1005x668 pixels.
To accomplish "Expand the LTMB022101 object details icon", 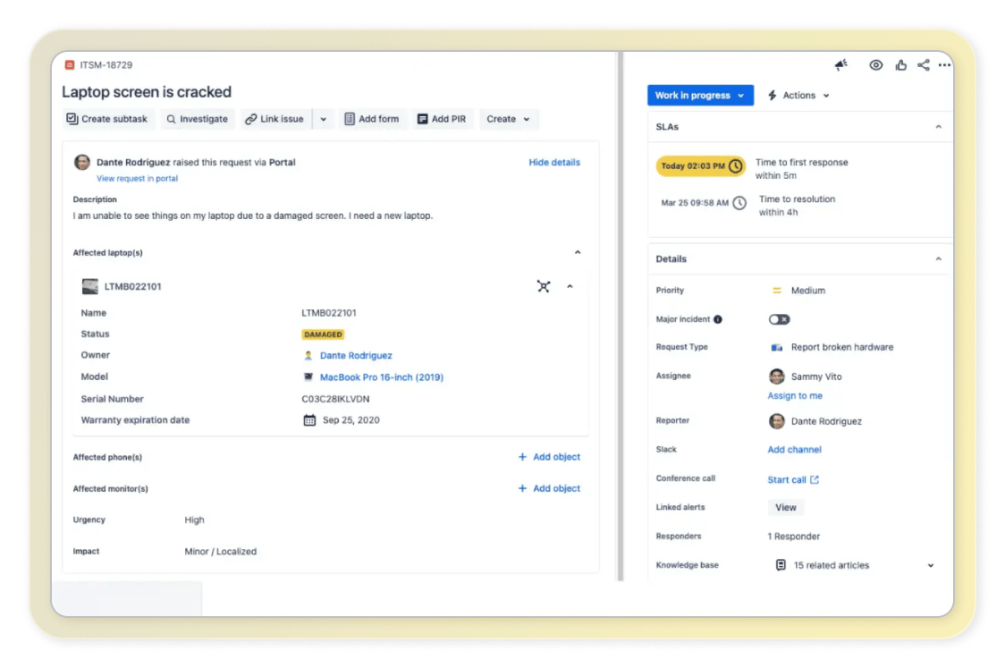I will (544, 287).
